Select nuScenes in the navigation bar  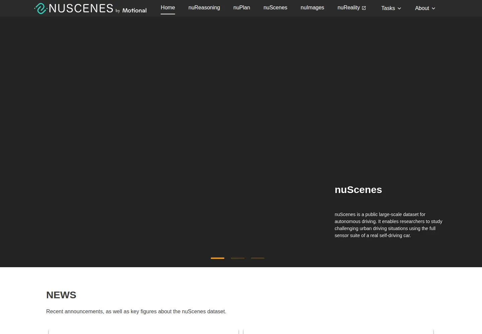coord(275,8)
